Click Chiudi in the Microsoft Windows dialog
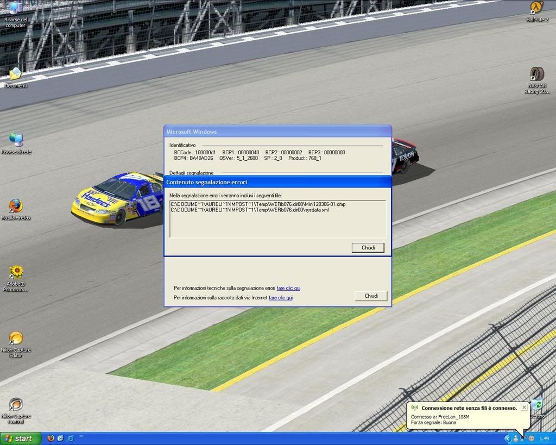This screenshot has height=445, width=556. 371,296
